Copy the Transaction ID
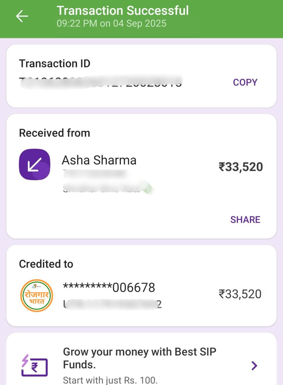The width and height of the screenshot is (283, 385). coord(245,82)
